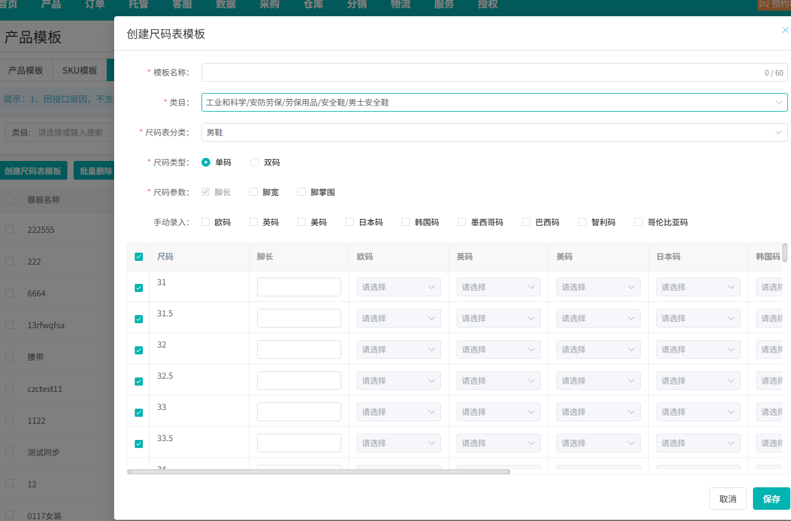
Task: Check the 脚掌围 parameter checkbox
Action: [302, 192]
